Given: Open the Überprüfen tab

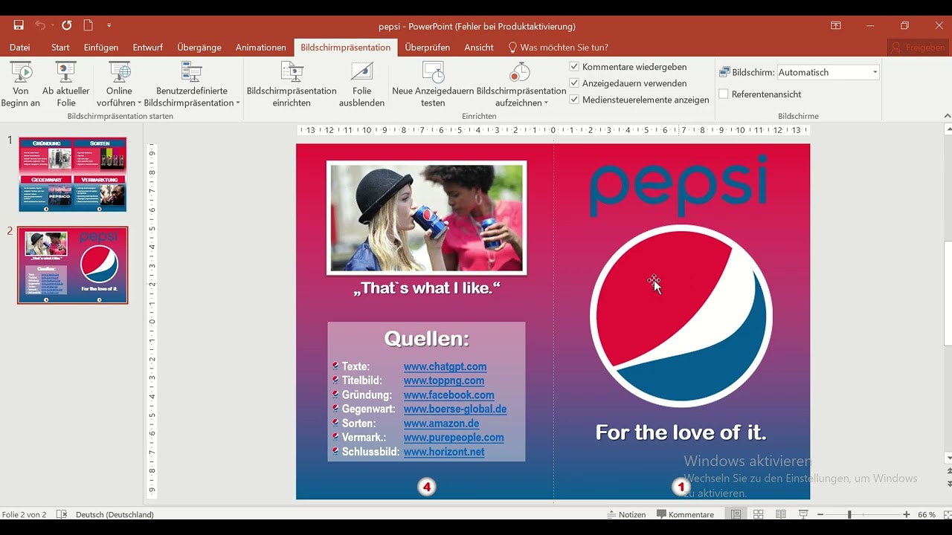Looking at the screenshot, I should point(428,48).
